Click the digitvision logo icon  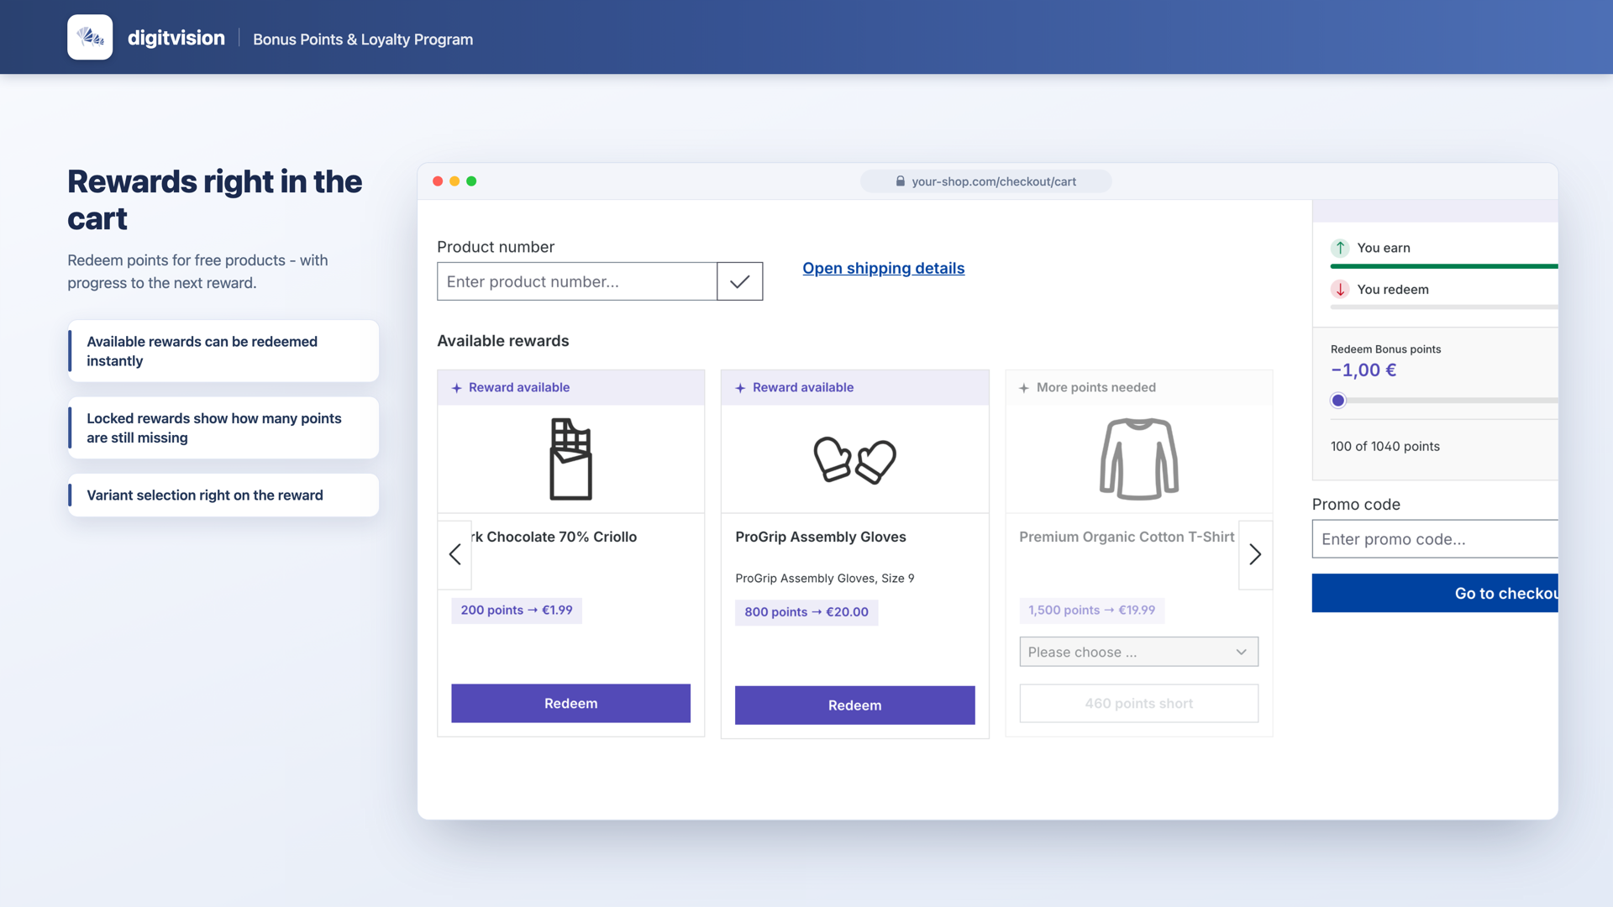click(x=90, y=37)
